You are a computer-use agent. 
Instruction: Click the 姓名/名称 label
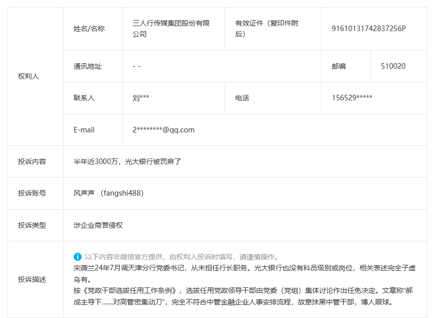89,29
